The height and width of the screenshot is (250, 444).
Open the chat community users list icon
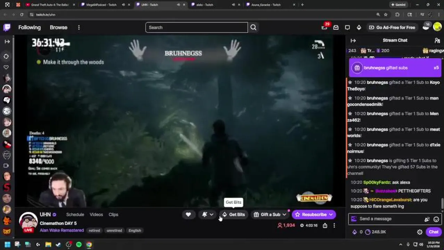click(437, 40)
